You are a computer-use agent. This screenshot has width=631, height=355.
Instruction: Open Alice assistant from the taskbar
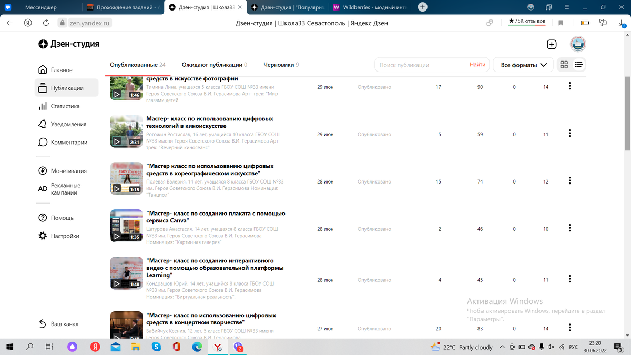point(73,347)
